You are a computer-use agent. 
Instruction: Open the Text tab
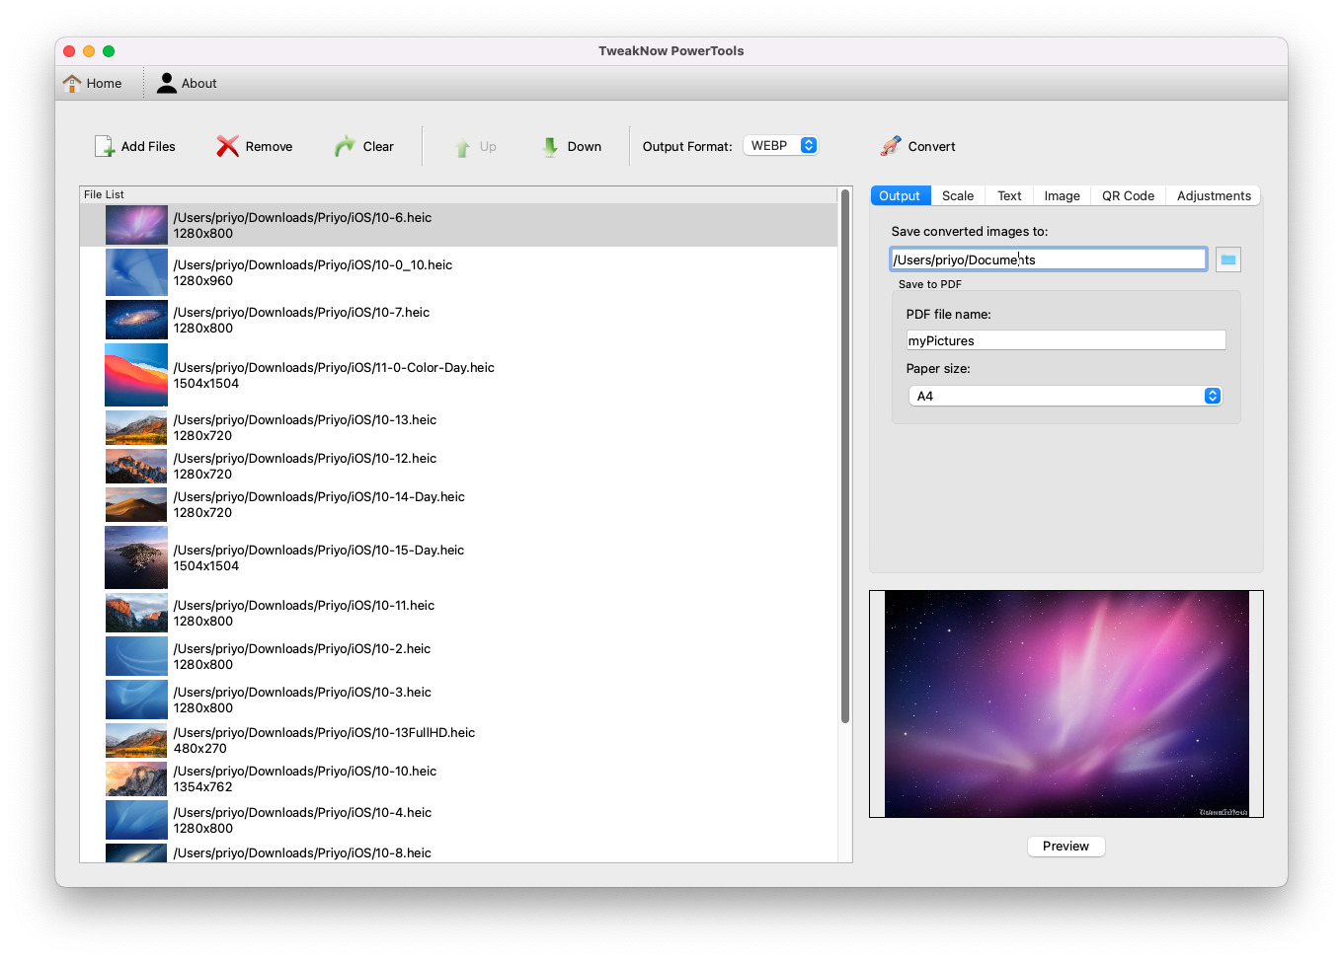pos(1008,195)
